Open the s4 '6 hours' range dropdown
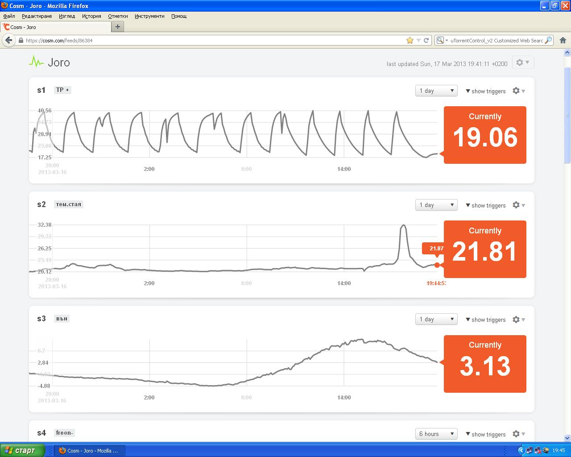The width and height of the screenshot is (571, 457). coord(436,434)
